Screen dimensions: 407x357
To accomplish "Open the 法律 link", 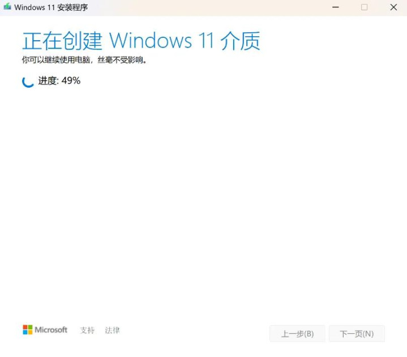I will [x=112, y=330].
